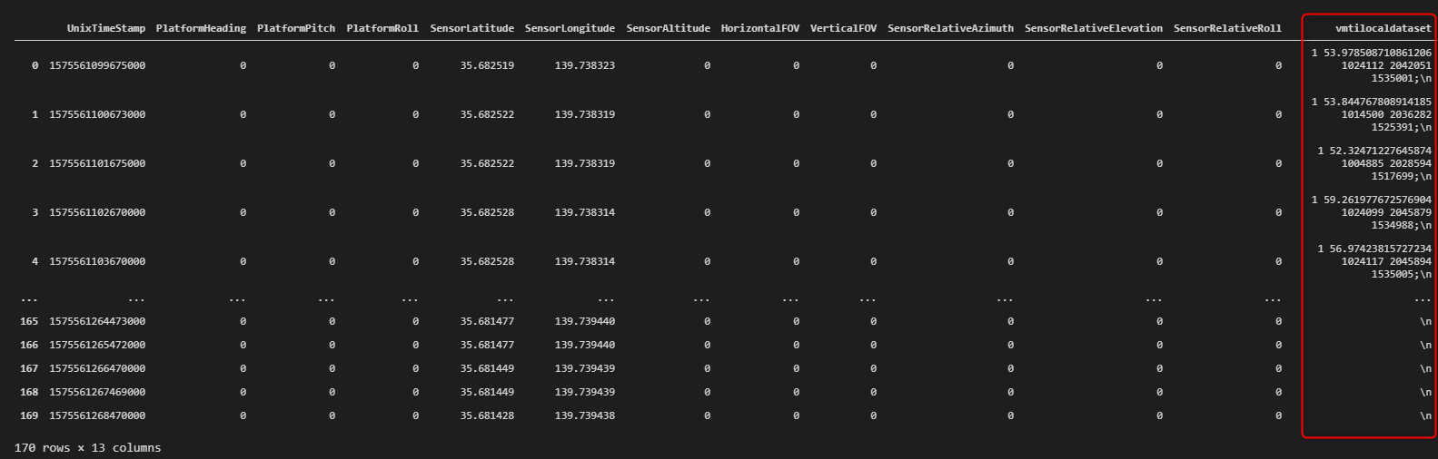Select the SensorLatitude column header
1438x459 pixels.
pyautogui.click(x=472, y=28)
